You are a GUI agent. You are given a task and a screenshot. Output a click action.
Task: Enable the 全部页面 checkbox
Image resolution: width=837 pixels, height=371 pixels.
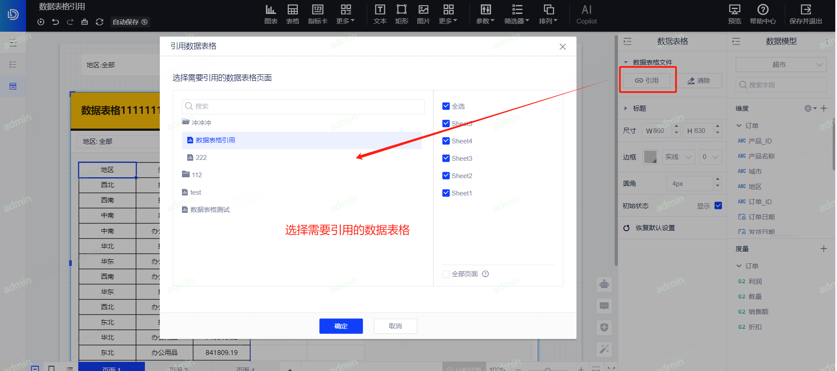coord(446,274)
